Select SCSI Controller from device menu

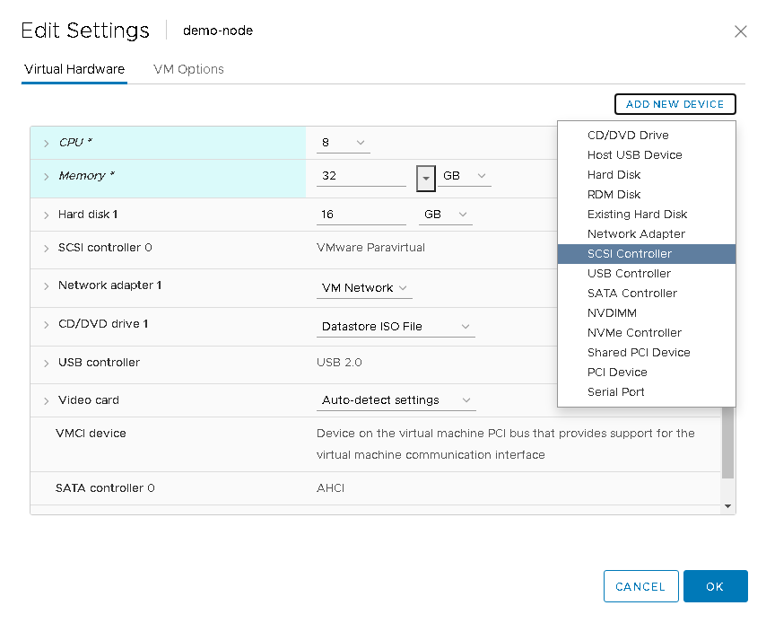coord(629,254)
